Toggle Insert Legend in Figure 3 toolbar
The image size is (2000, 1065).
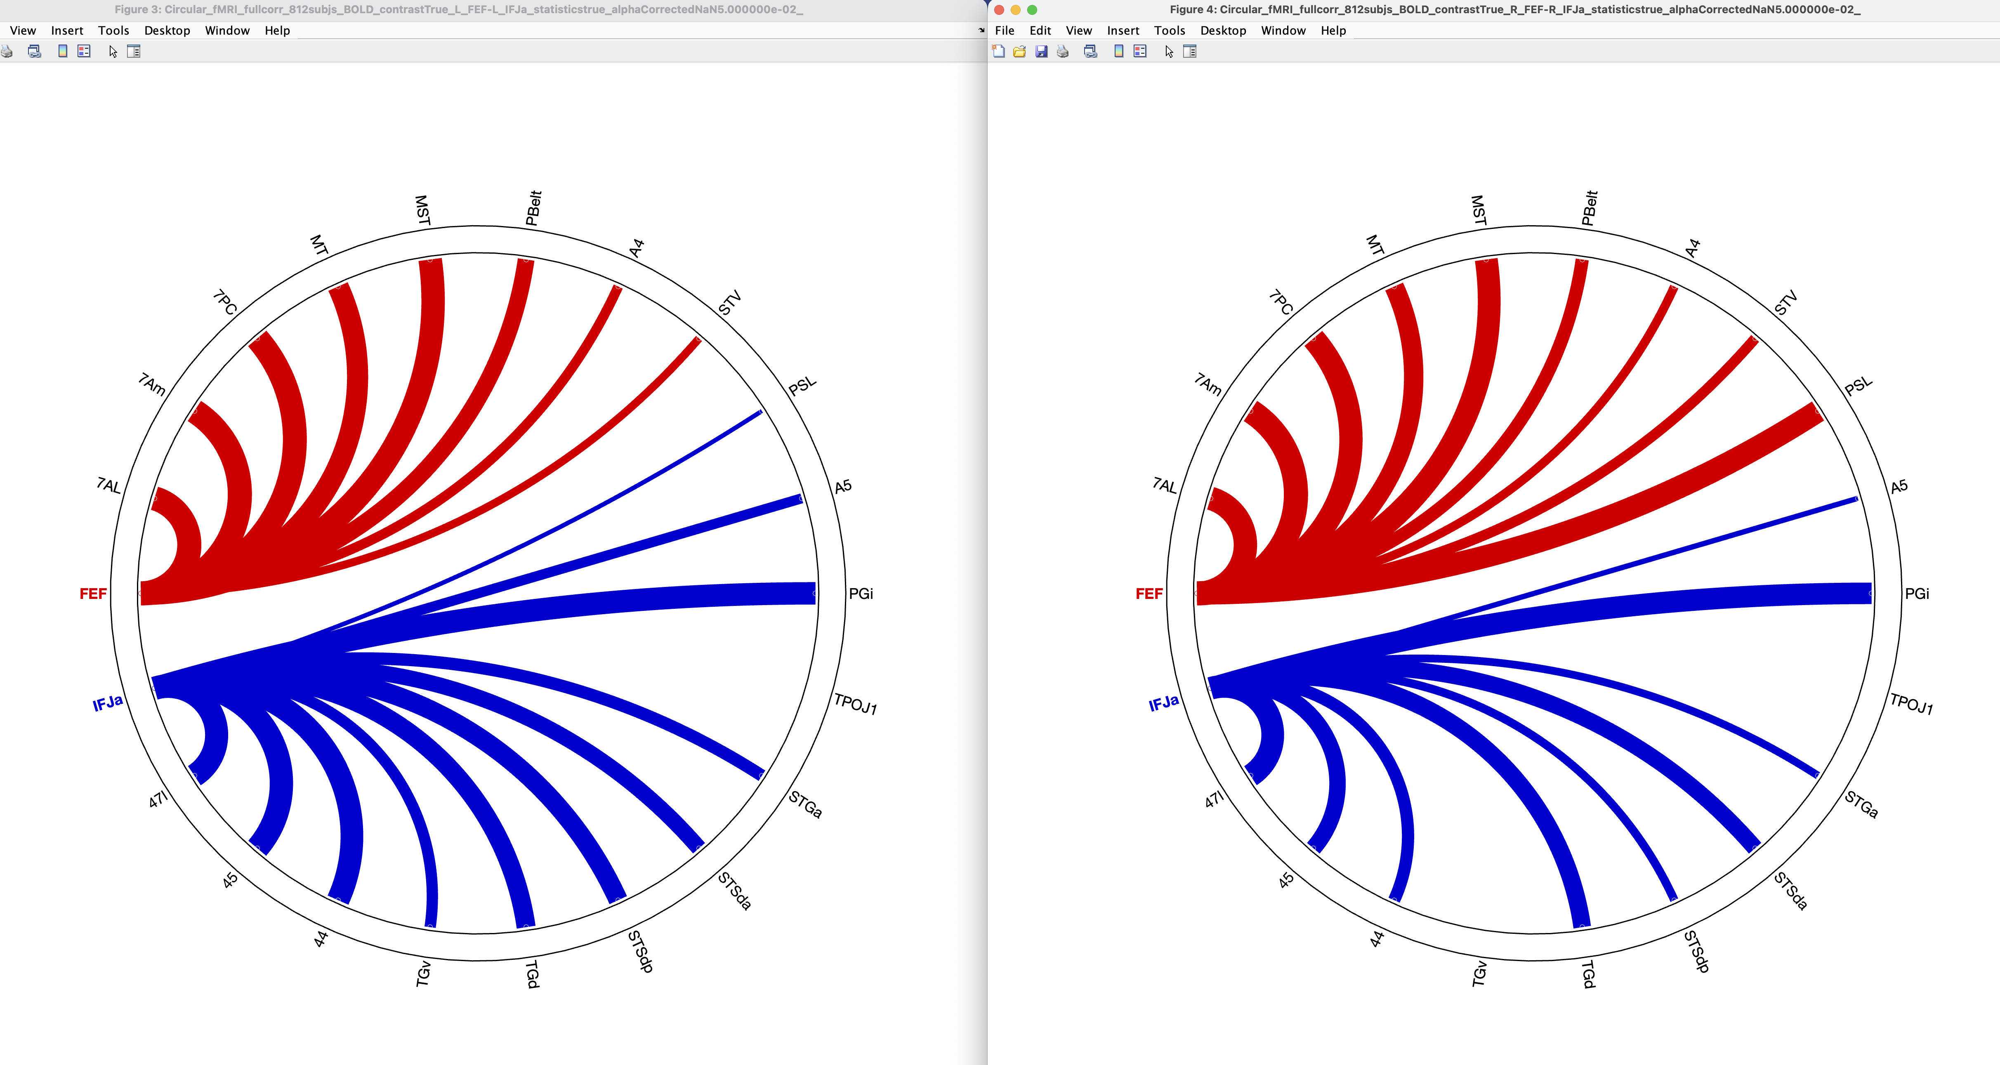(84, 51)
